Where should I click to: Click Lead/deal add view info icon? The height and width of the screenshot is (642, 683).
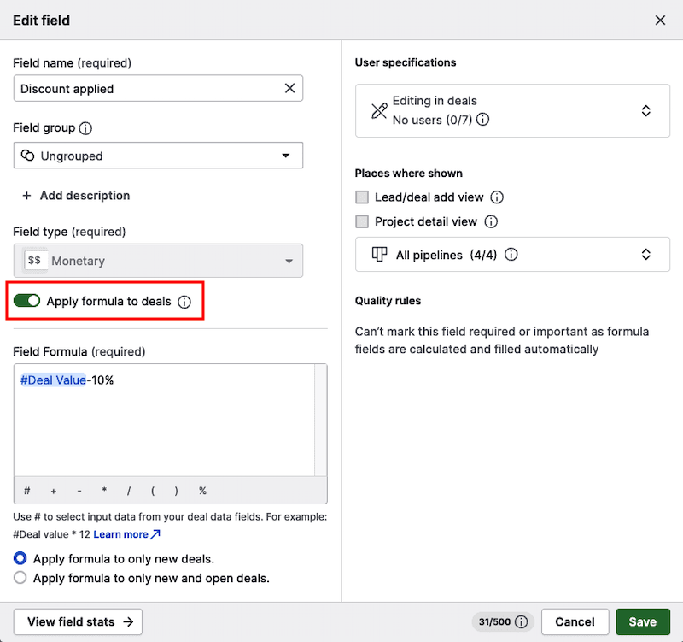click(x=497, y=197)
